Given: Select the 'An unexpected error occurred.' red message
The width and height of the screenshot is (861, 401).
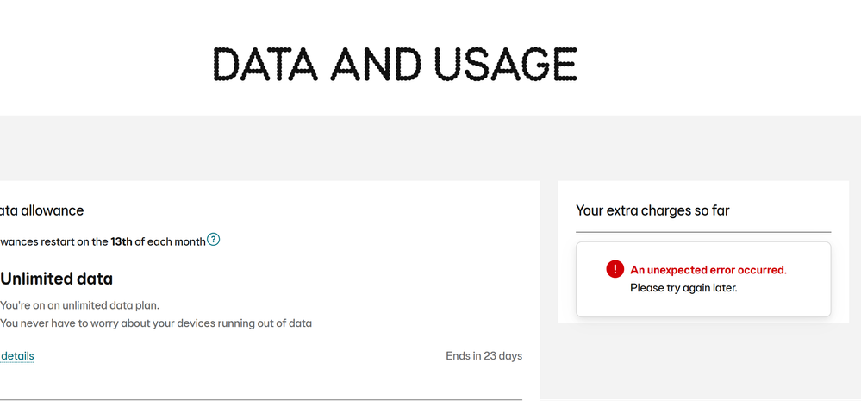Looking at the screenshot, I should tap(708, 270).
